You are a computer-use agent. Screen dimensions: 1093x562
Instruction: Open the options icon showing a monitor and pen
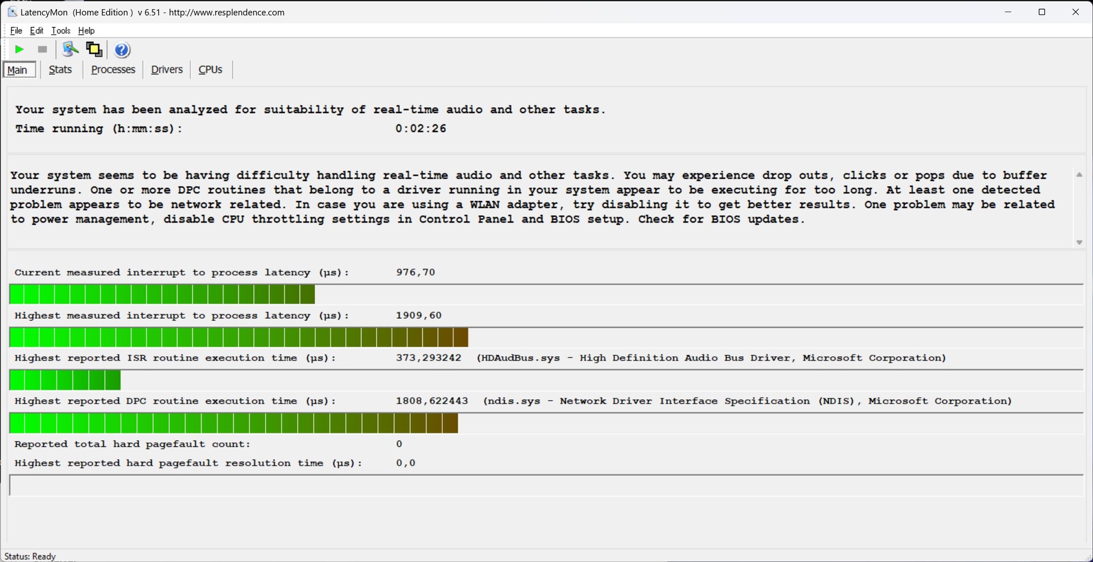(x=70, y=50)
